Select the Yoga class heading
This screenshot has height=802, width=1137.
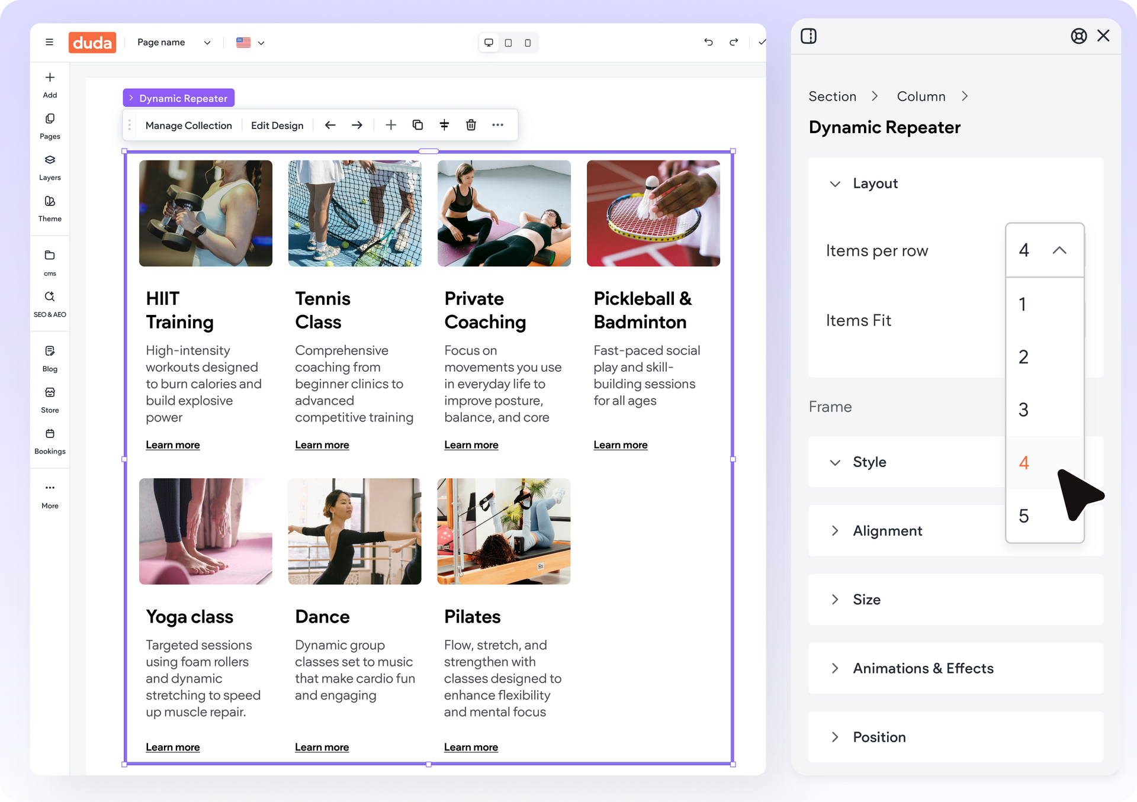[189, 617]
